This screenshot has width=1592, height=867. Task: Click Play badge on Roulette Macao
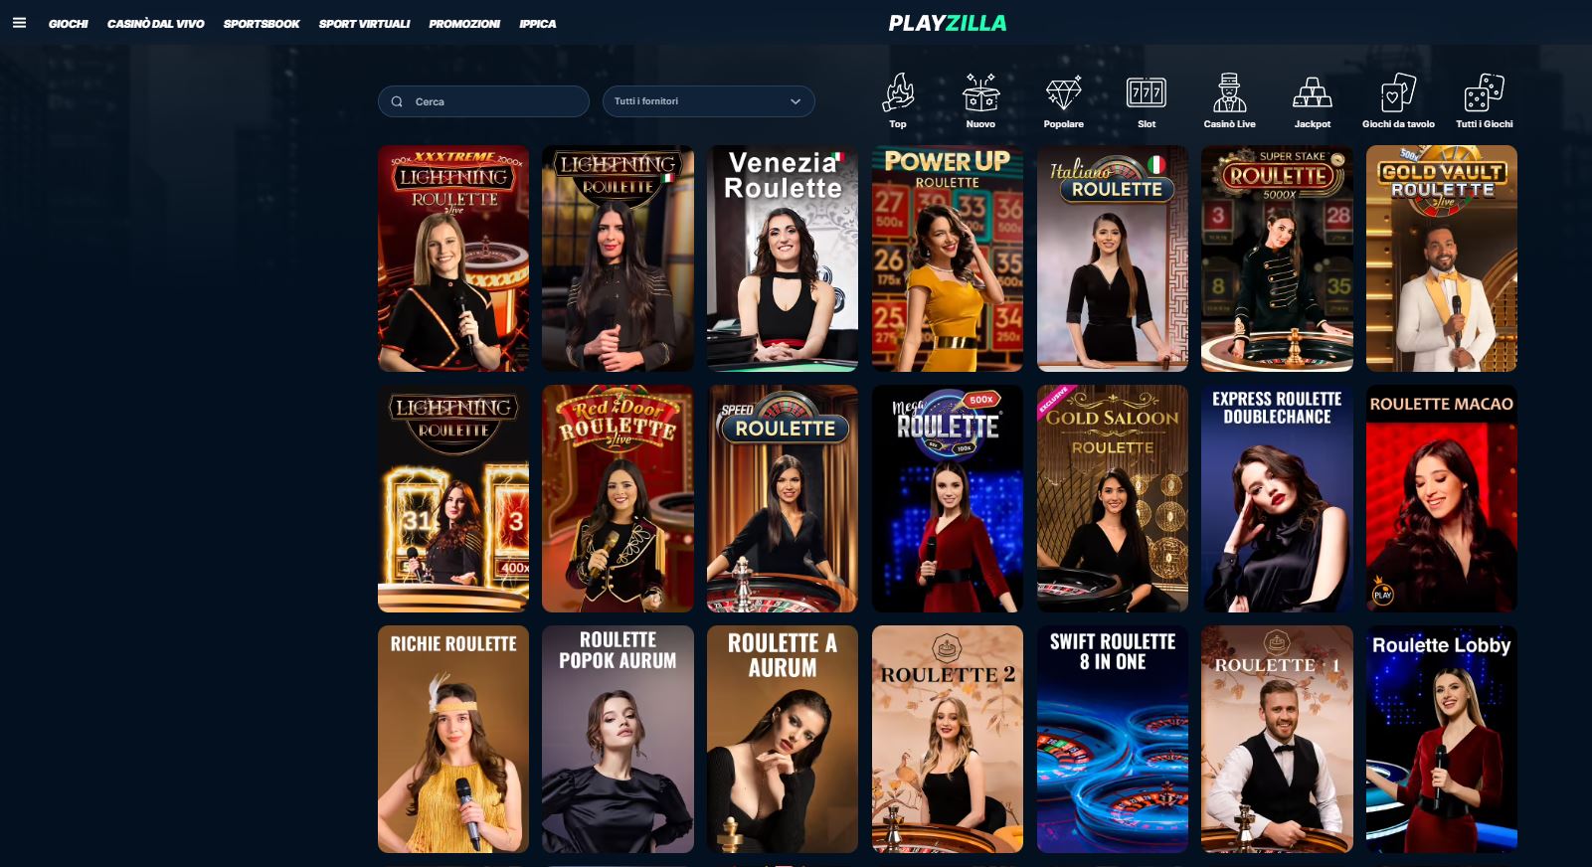point(1382,594)
